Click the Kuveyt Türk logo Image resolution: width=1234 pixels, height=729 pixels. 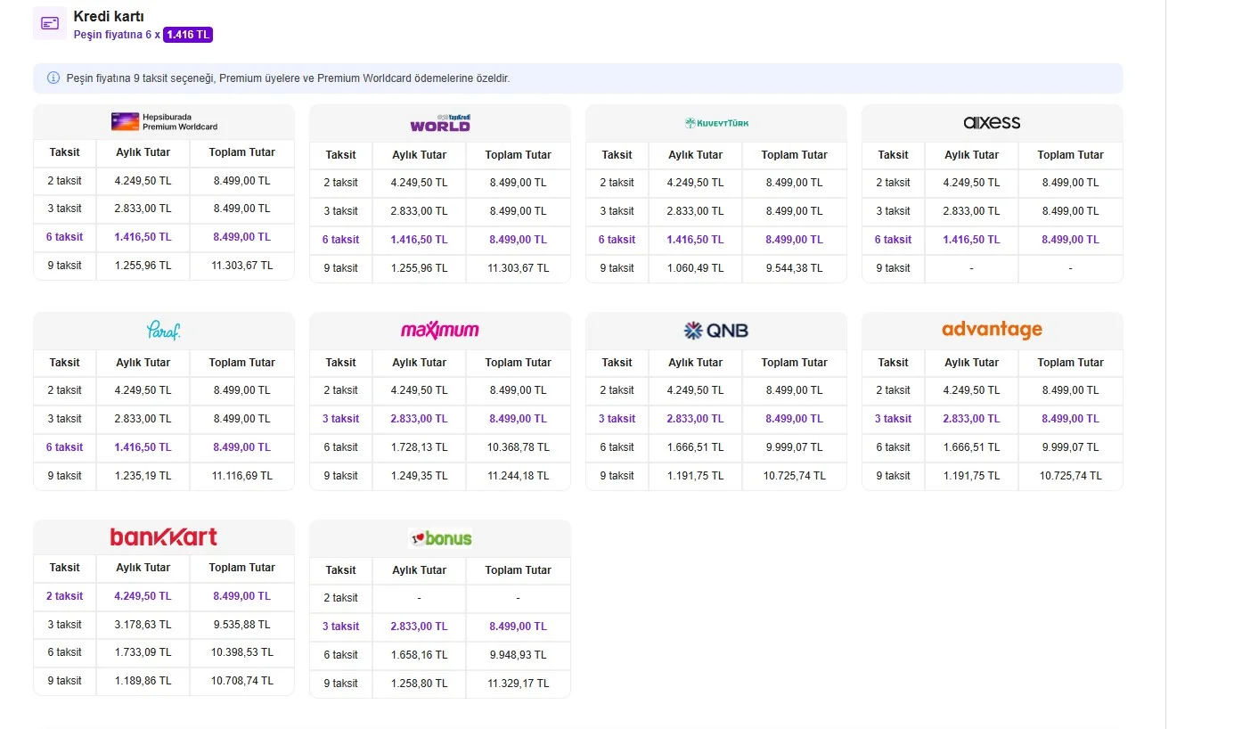pos(716,123)
